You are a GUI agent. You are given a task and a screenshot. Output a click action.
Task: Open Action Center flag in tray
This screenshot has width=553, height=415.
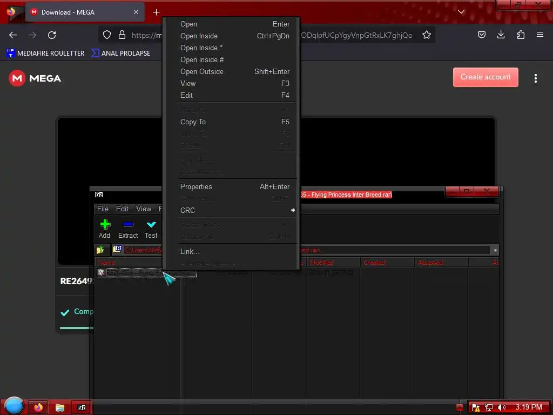(x=475, y=407)
